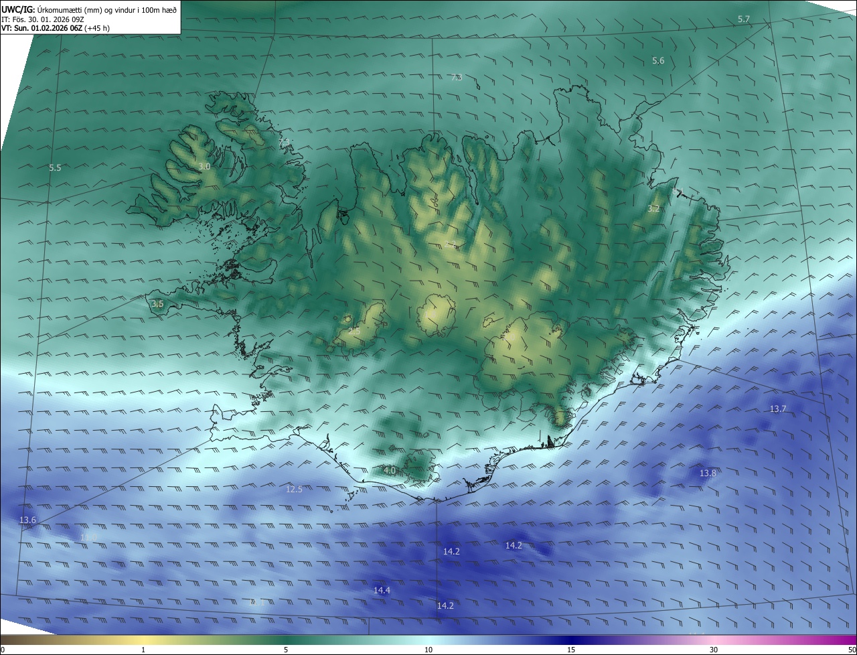Image resolution: width=857 pixels, height=655 pixels.
Task: Click the precipitation color scale bar
Action: click(x=428, y=640)
